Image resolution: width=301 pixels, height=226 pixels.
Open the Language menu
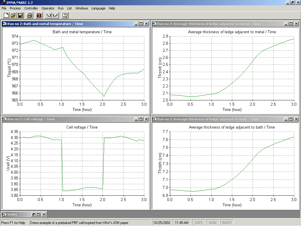tap(98, 8)
